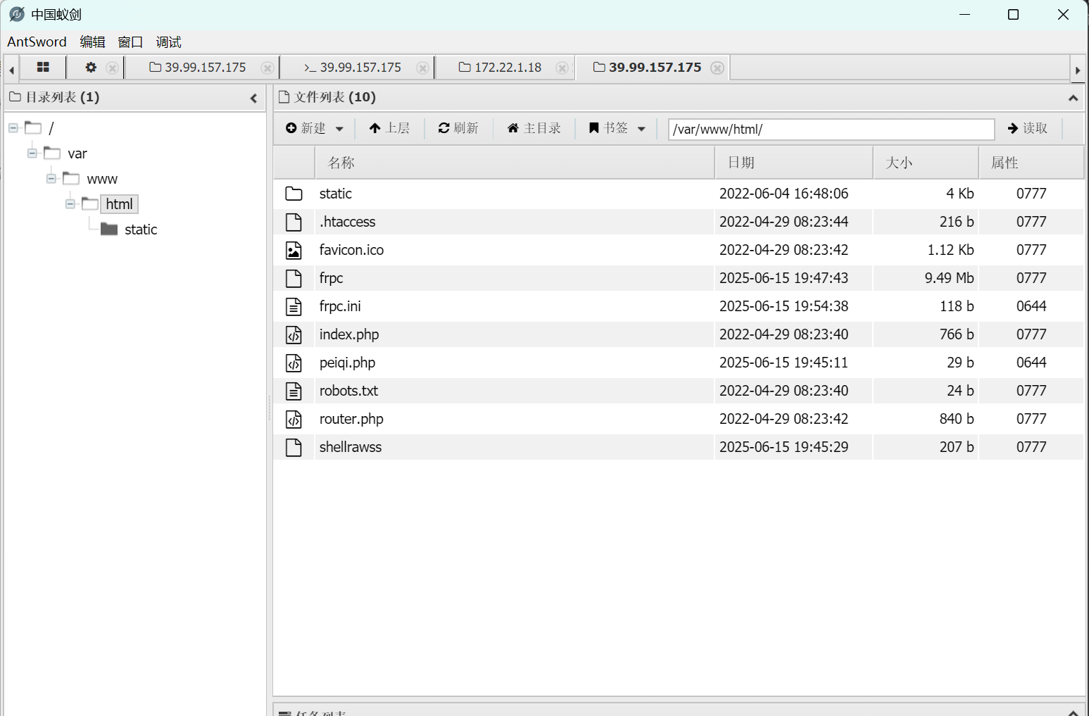Collapse the www tree node
Image resolution: width=1089 pixels, height=716 pixels.
coord(51,179)
